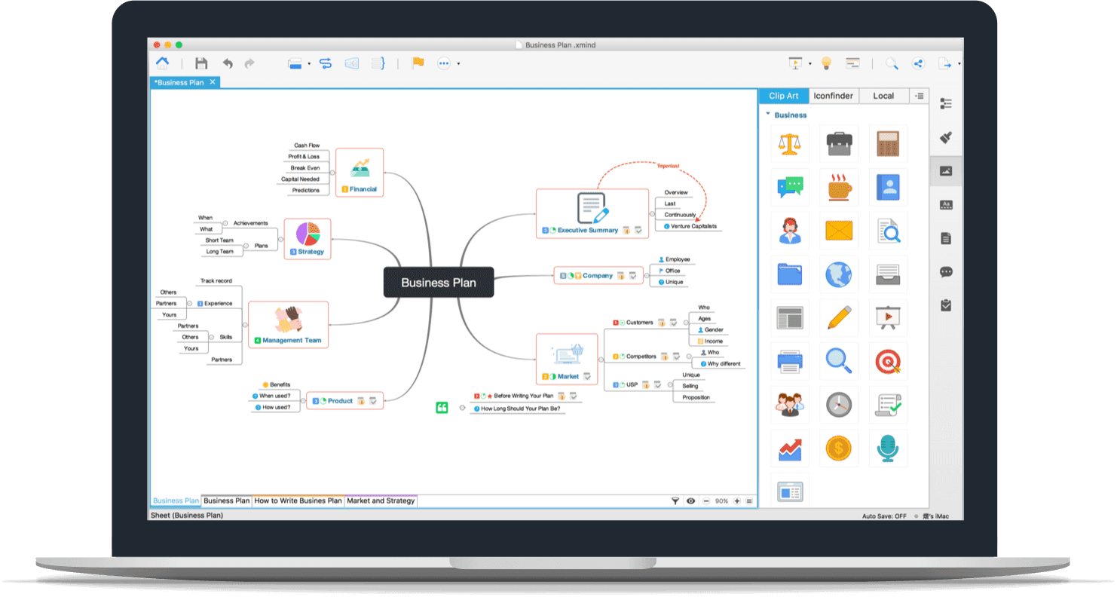1117x597 pixels.
Task: Click the 90% zoom level value
Action: point(721,501)
